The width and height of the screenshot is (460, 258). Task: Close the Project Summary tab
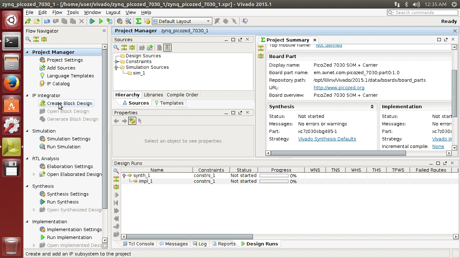click(x=315, y=40)
